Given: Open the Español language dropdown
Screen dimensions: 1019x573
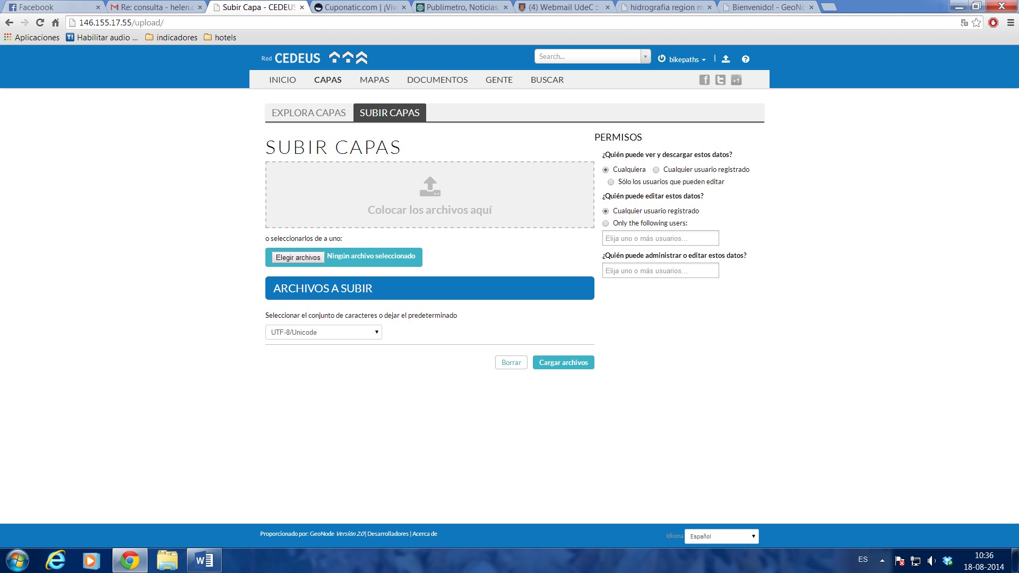Looking at the screenshot, I should coord(721,536).
